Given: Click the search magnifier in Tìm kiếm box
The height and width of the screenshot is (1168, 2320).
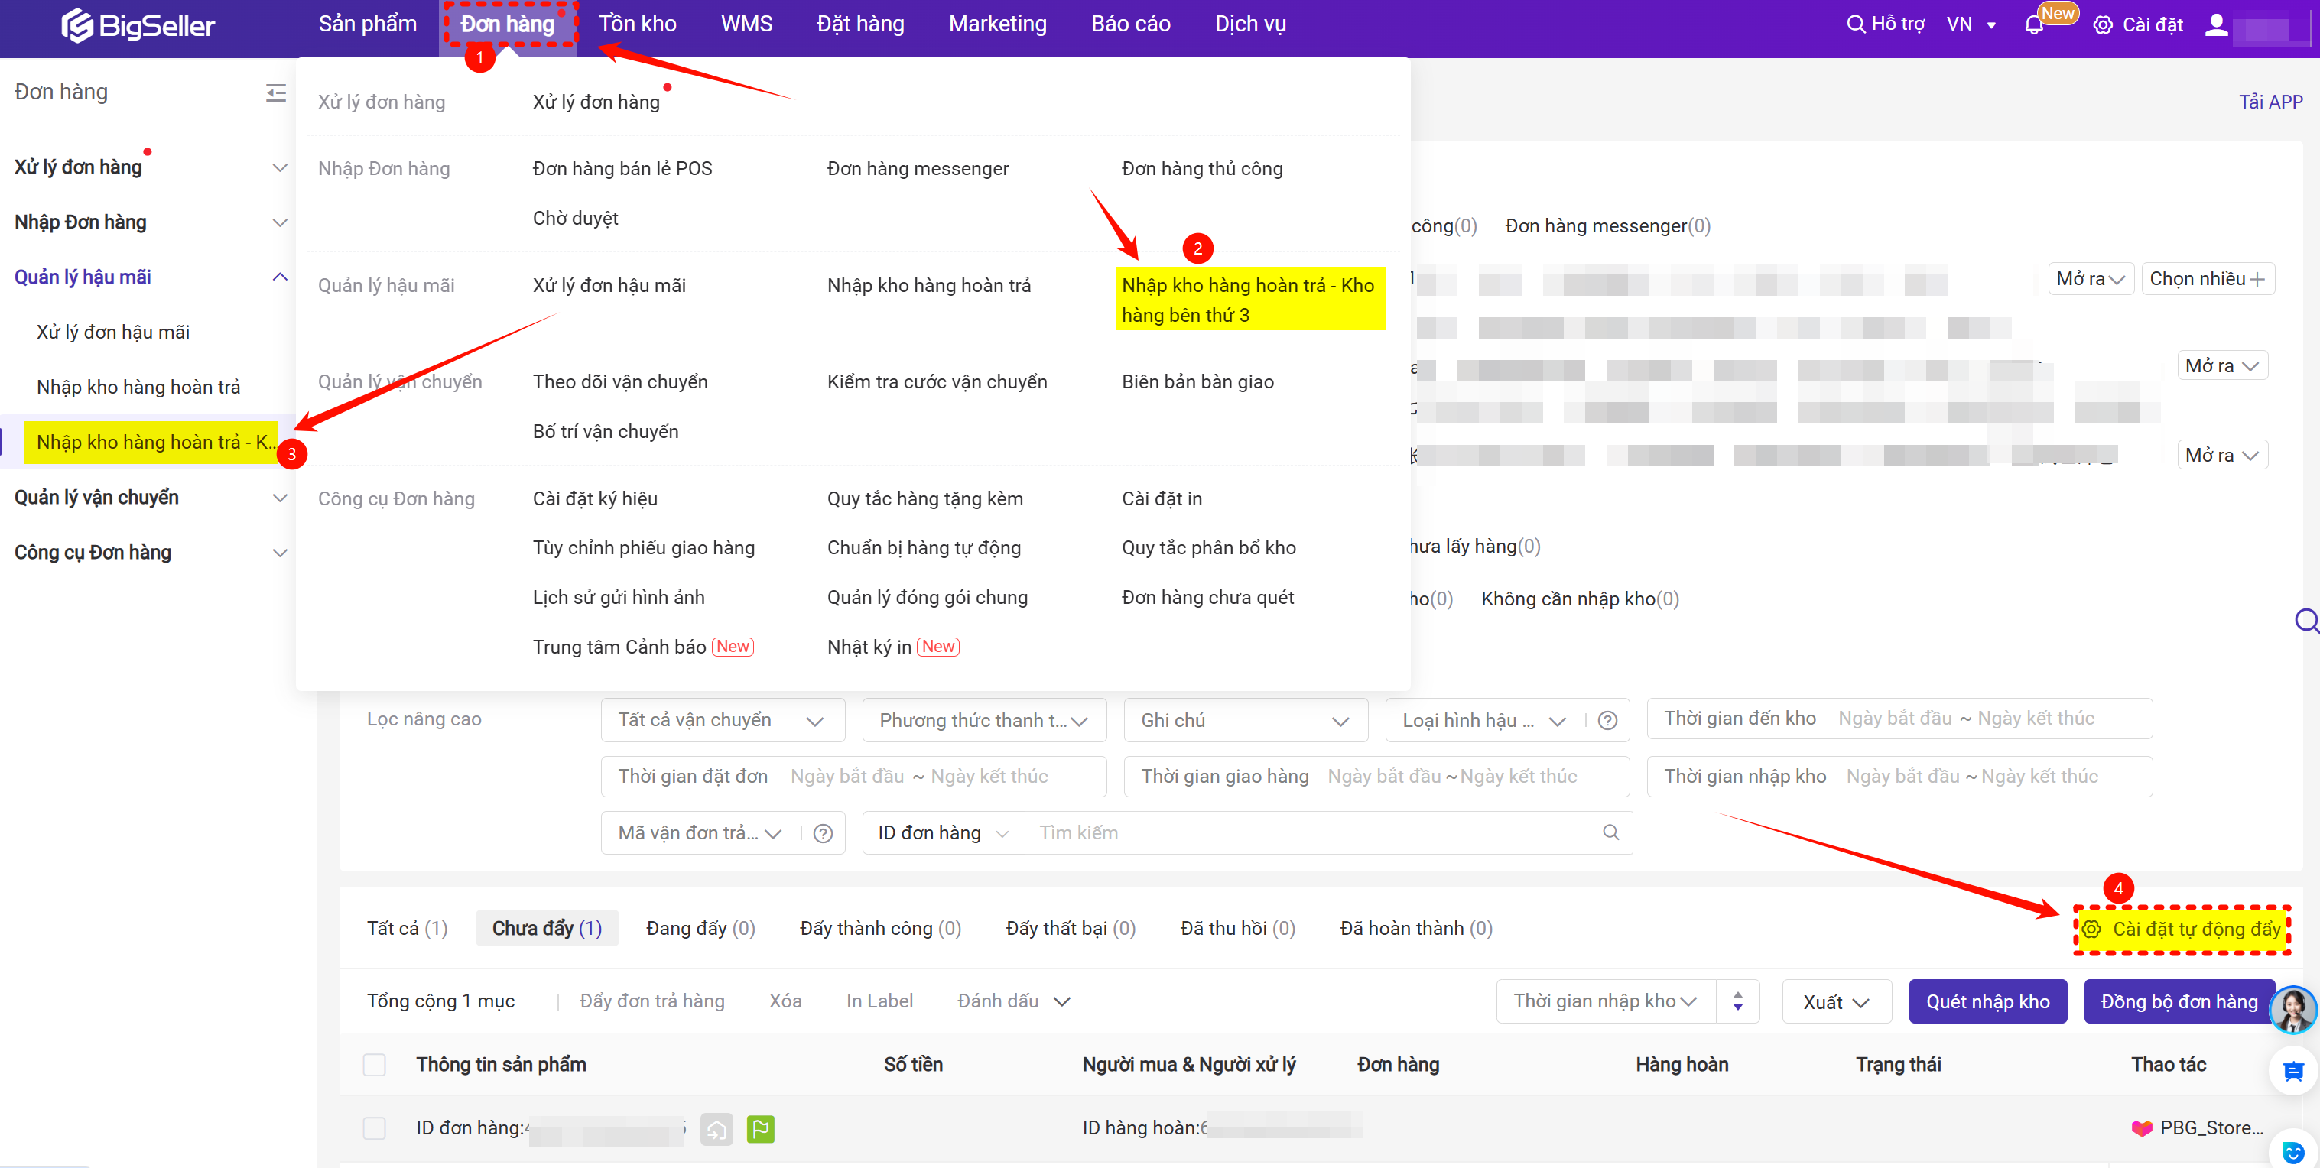Looking at the screenshot, I should click(1610, 832).
